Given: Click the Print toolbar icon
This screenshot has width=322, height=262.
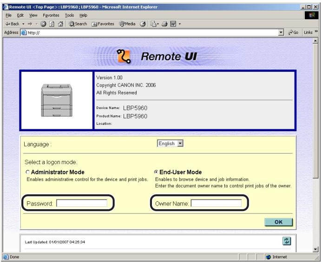Looking at the screenshot, I should click(164, 24).
